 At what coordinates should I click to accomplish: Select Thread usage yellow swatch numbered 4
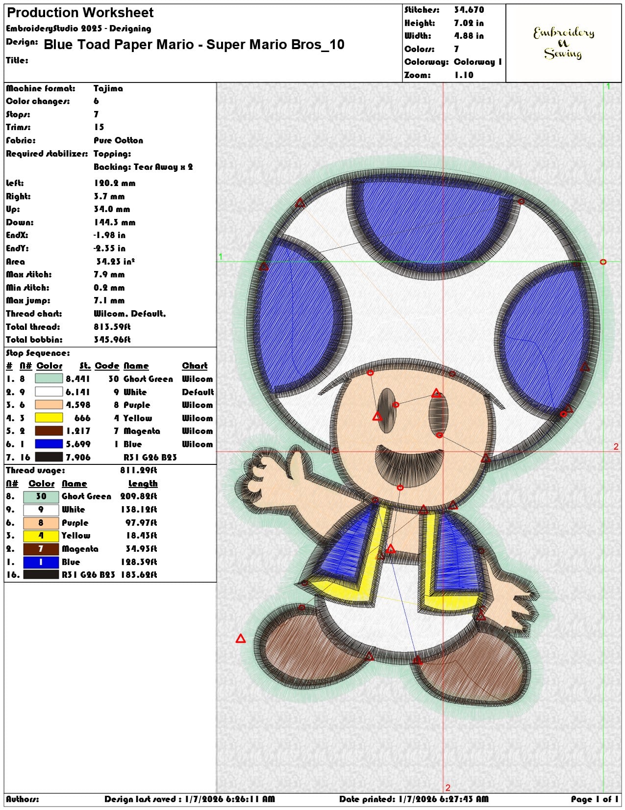[41, 536]
